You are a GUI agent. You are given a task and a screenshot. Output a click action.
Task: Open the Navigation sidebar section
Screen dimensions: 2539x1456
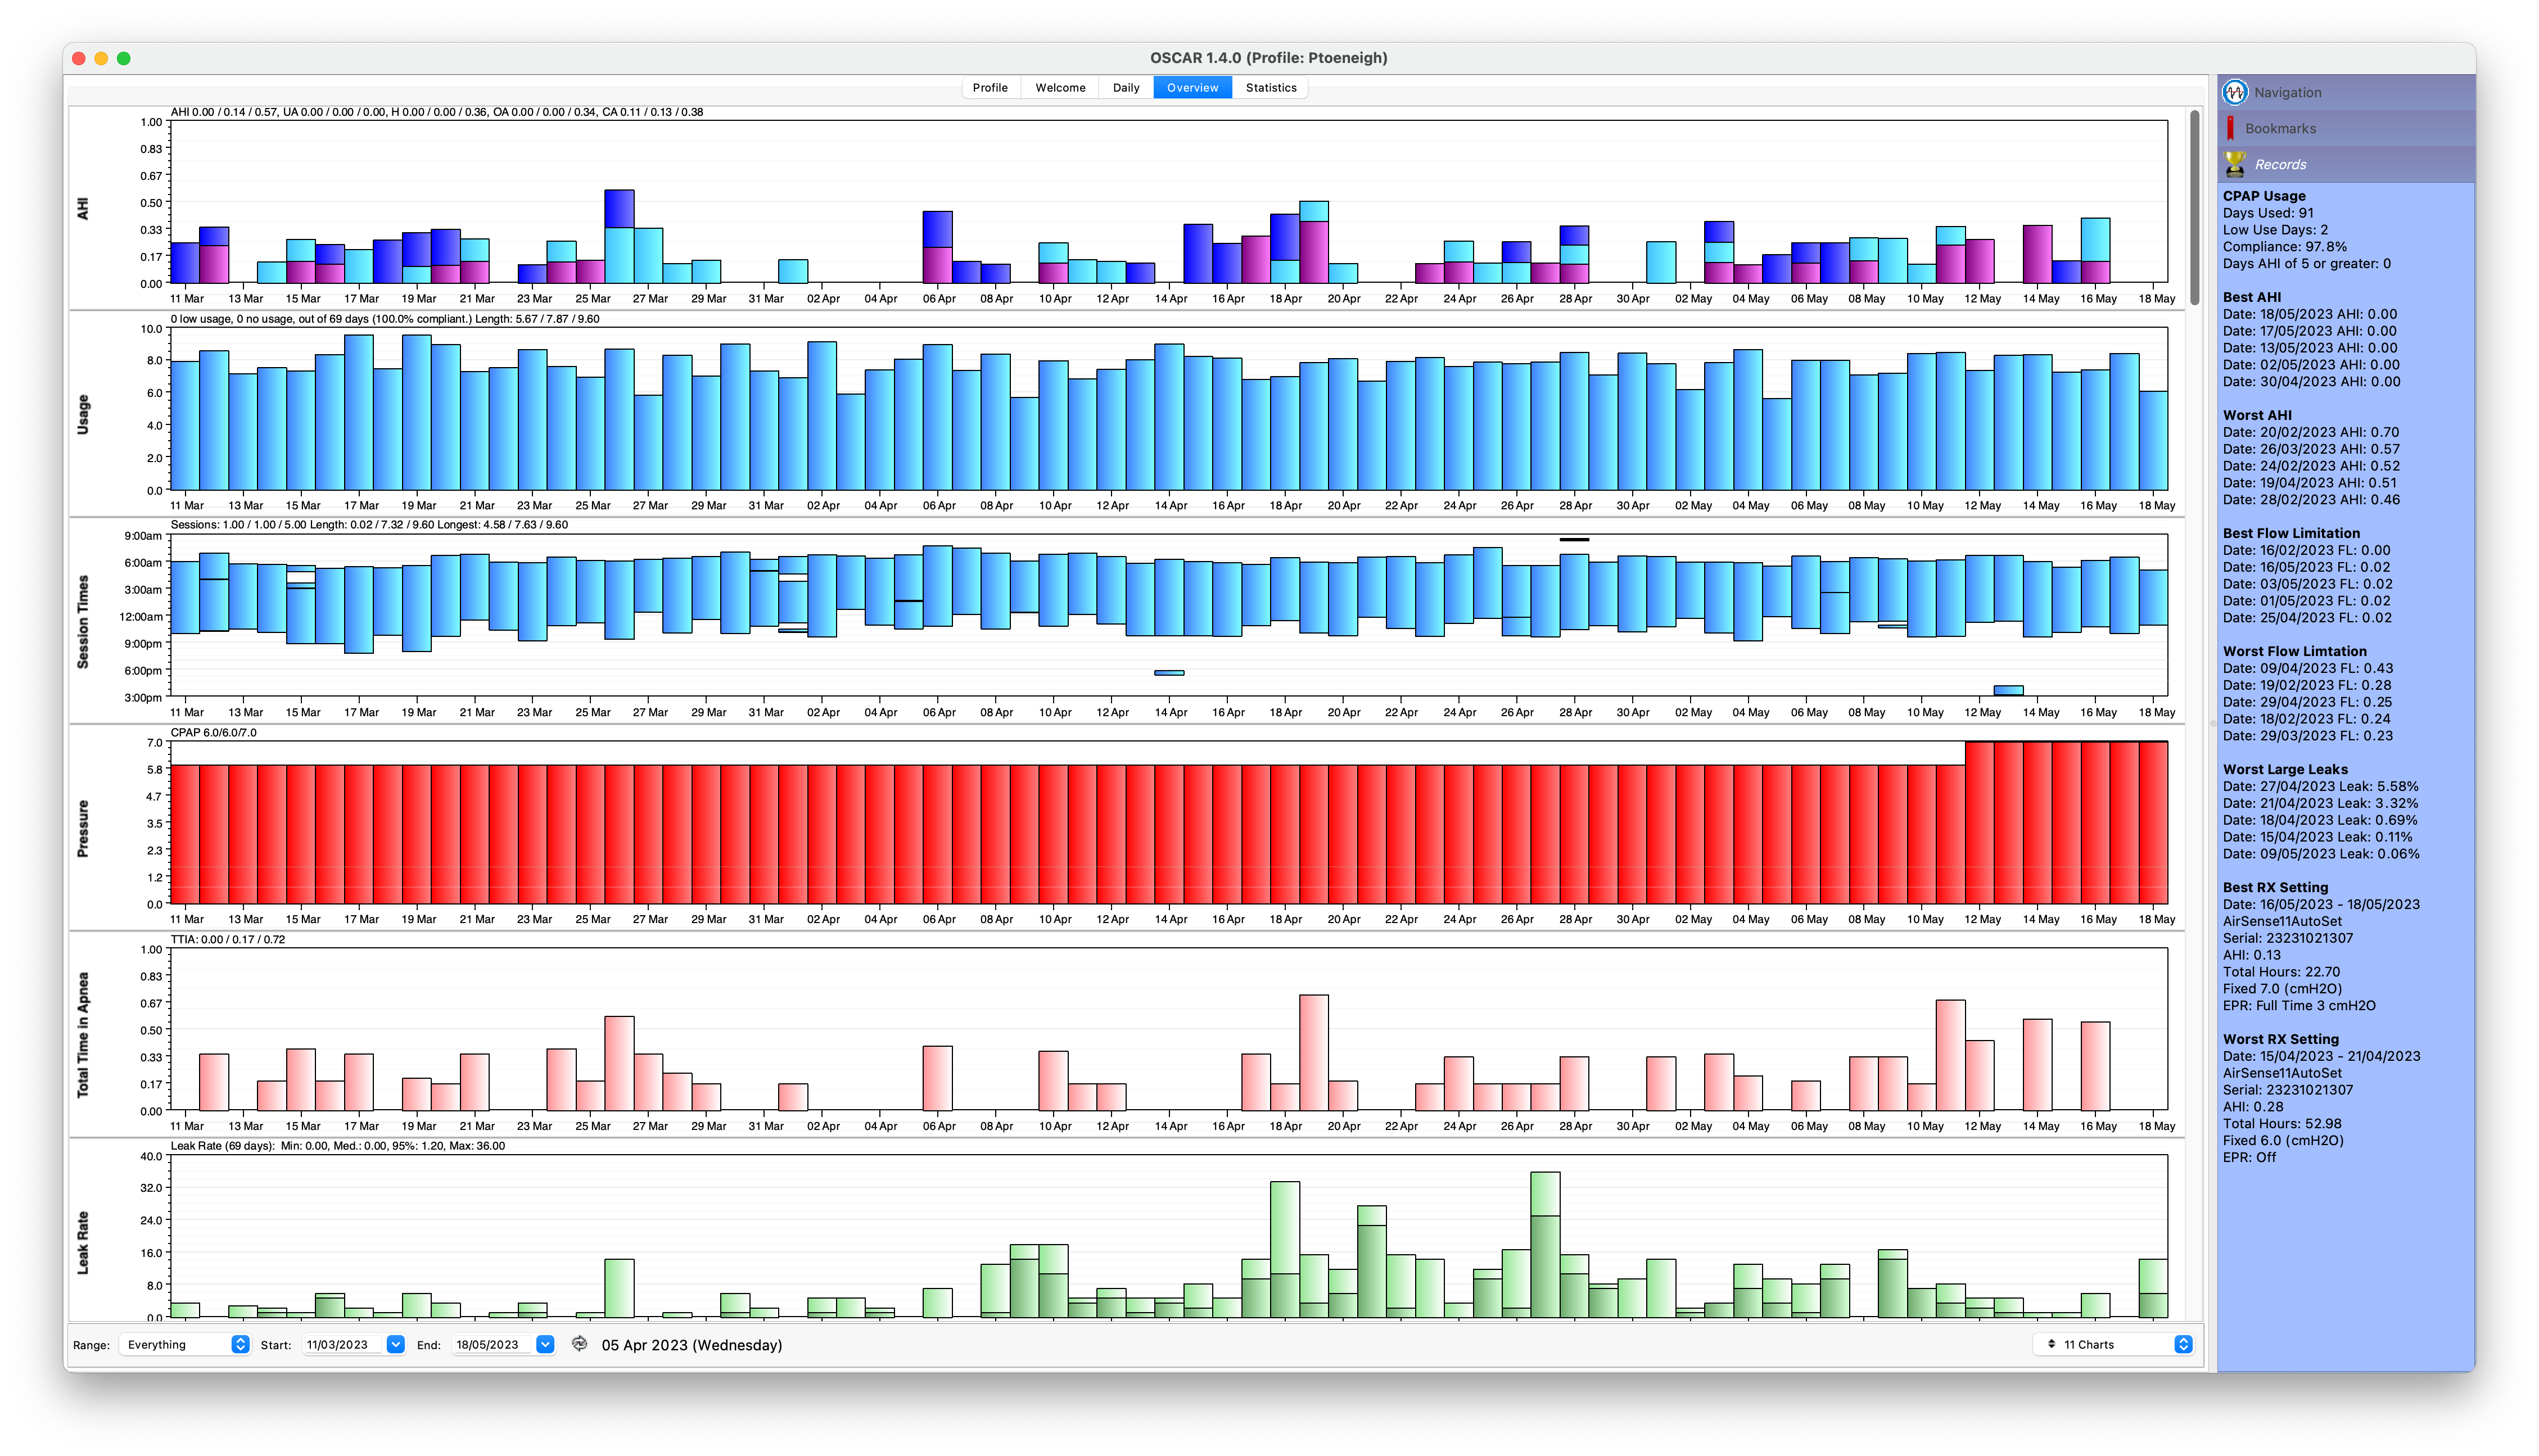click(2287, 92)
